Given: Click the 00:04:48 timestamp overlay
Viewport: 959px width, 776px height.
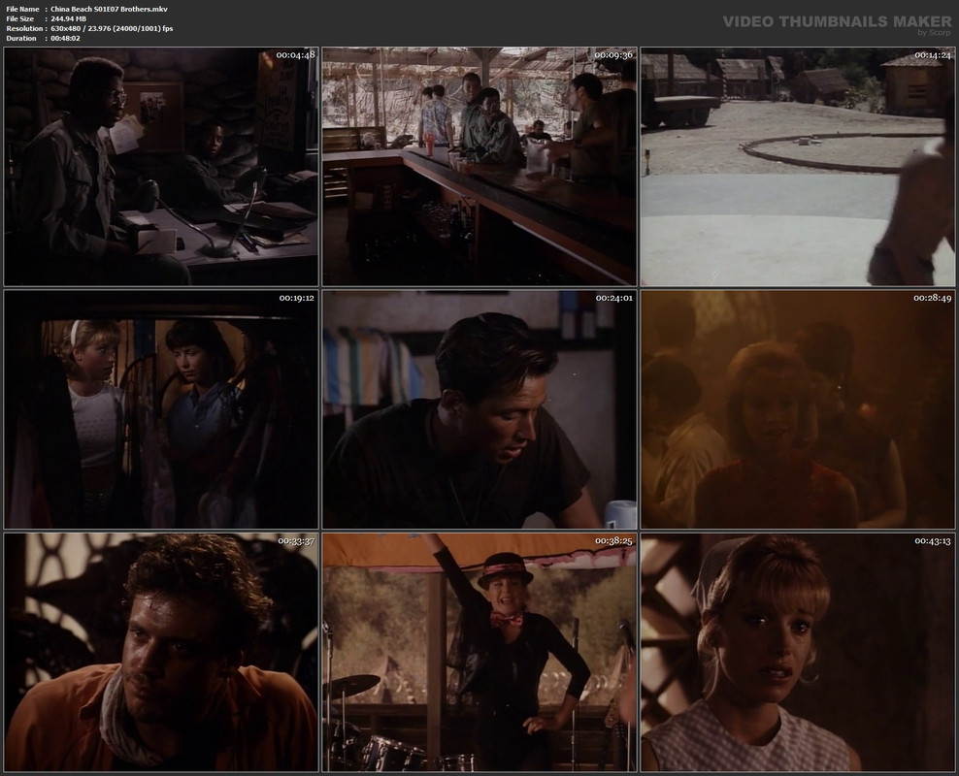Looking at the screenshot, I should [295, 55].
